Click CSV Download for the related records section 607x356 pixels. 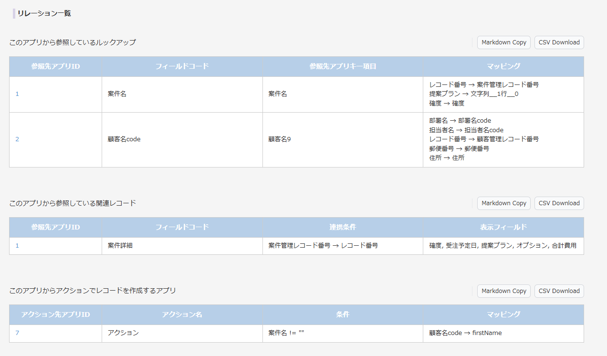(x=559, y=203)
